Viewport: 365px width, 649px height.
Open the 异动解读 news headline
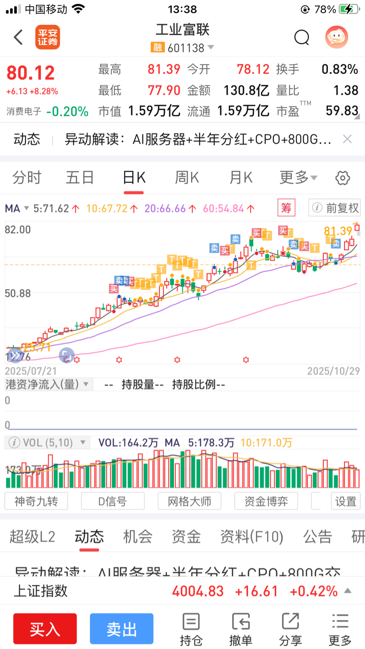pyautogui.click(x=198, y=139)
